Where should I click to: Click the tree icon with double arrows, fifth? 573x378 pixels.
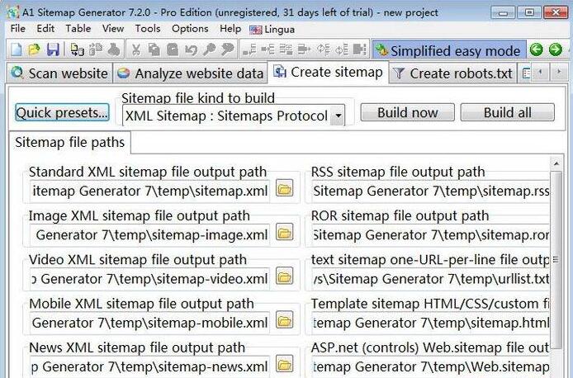point(324,50)
